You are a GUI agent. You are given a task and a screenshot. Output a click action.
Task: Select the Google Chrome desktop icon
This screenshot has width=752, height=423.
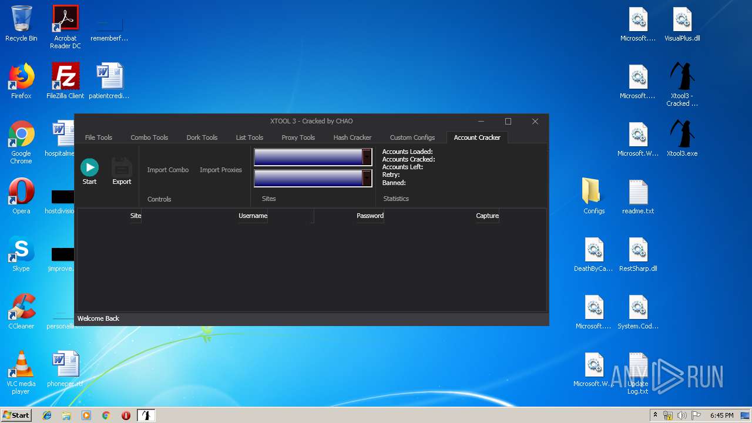(21, 142)
